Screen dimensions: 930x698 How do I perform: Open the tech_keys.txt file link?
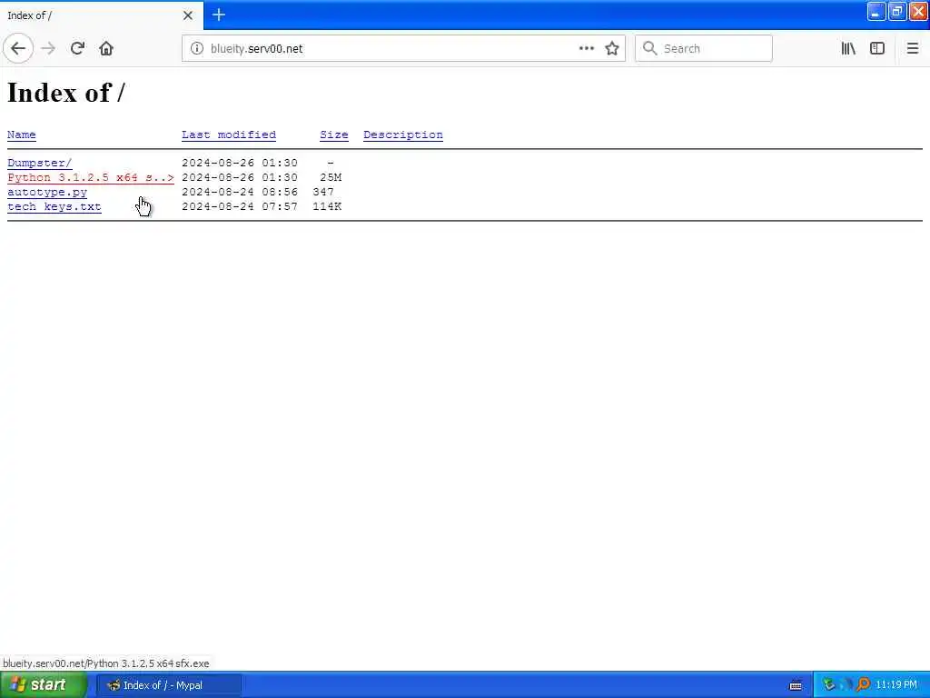tap(54, 206)
